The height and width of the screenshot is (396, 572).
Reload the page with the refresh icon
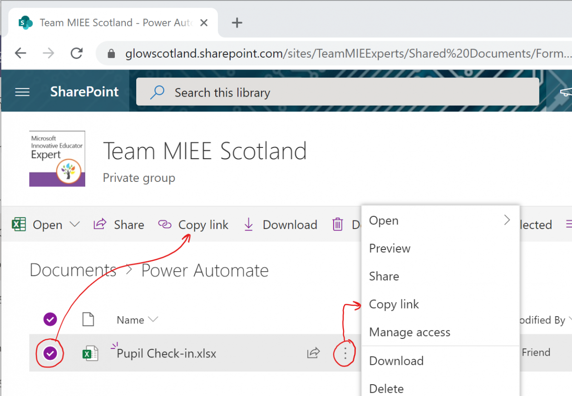[x=77, y=54]
